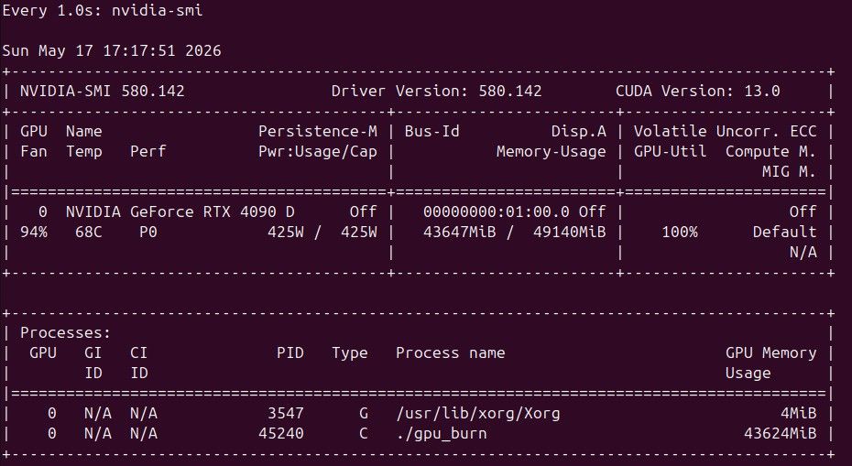Viewport: 852px width, 466px height.
Task: Click the GPU utilization value '100%'
Action: pos(679,232)
